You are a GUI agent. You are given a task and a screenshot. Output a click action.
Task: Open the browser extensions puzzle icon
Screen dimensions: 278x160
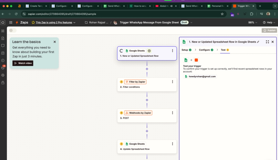click(251, 14)
